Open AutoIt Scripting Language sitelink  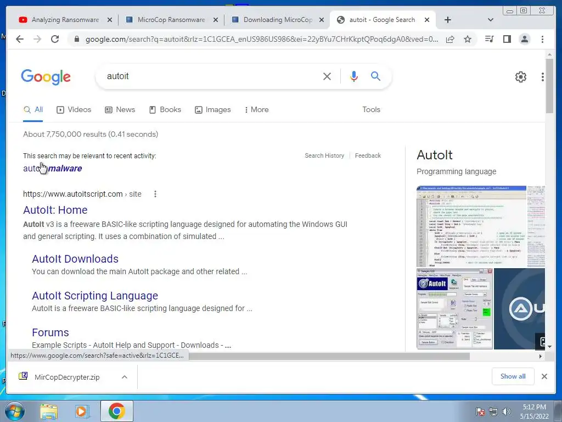[x=95, y=296]
